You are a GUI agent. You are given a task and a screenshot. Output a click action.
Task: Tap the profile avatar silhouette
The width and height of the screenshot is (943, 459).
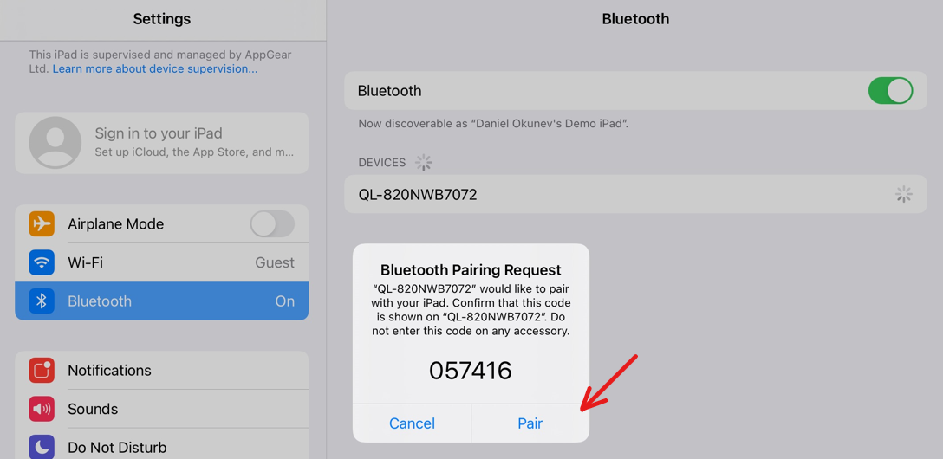55,143
